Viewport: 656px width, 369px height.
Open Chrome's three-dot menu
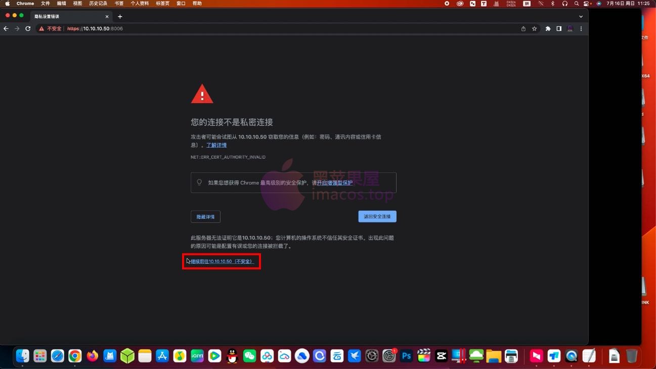click(581, 29)
